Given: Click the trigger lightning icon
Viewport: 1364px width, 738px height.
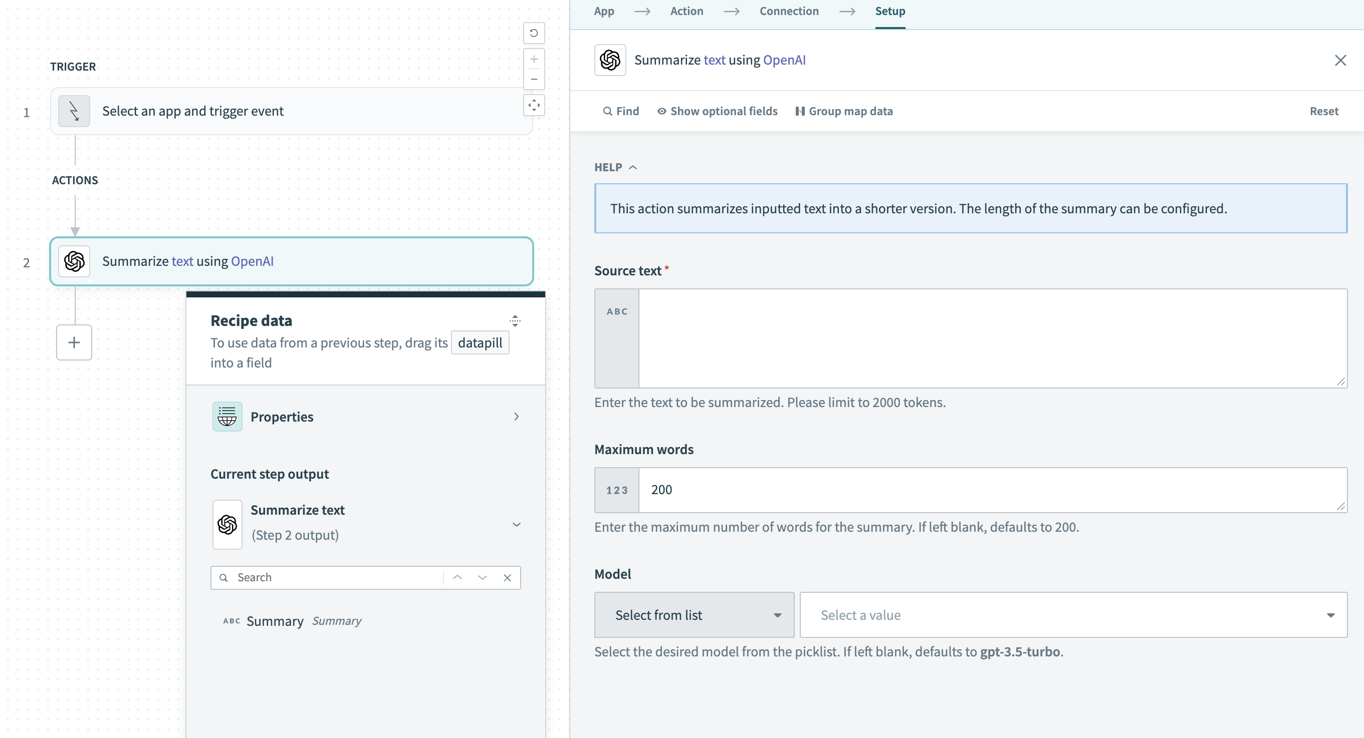Looking at the screenshot, I should coord(74,111).
